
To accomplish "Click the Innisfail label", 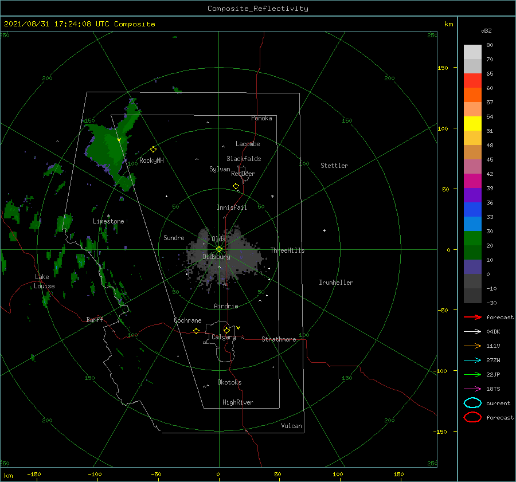I will click(x=232, y=207).
